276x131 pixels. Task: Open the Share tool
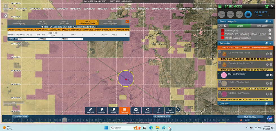click(147, 110)
